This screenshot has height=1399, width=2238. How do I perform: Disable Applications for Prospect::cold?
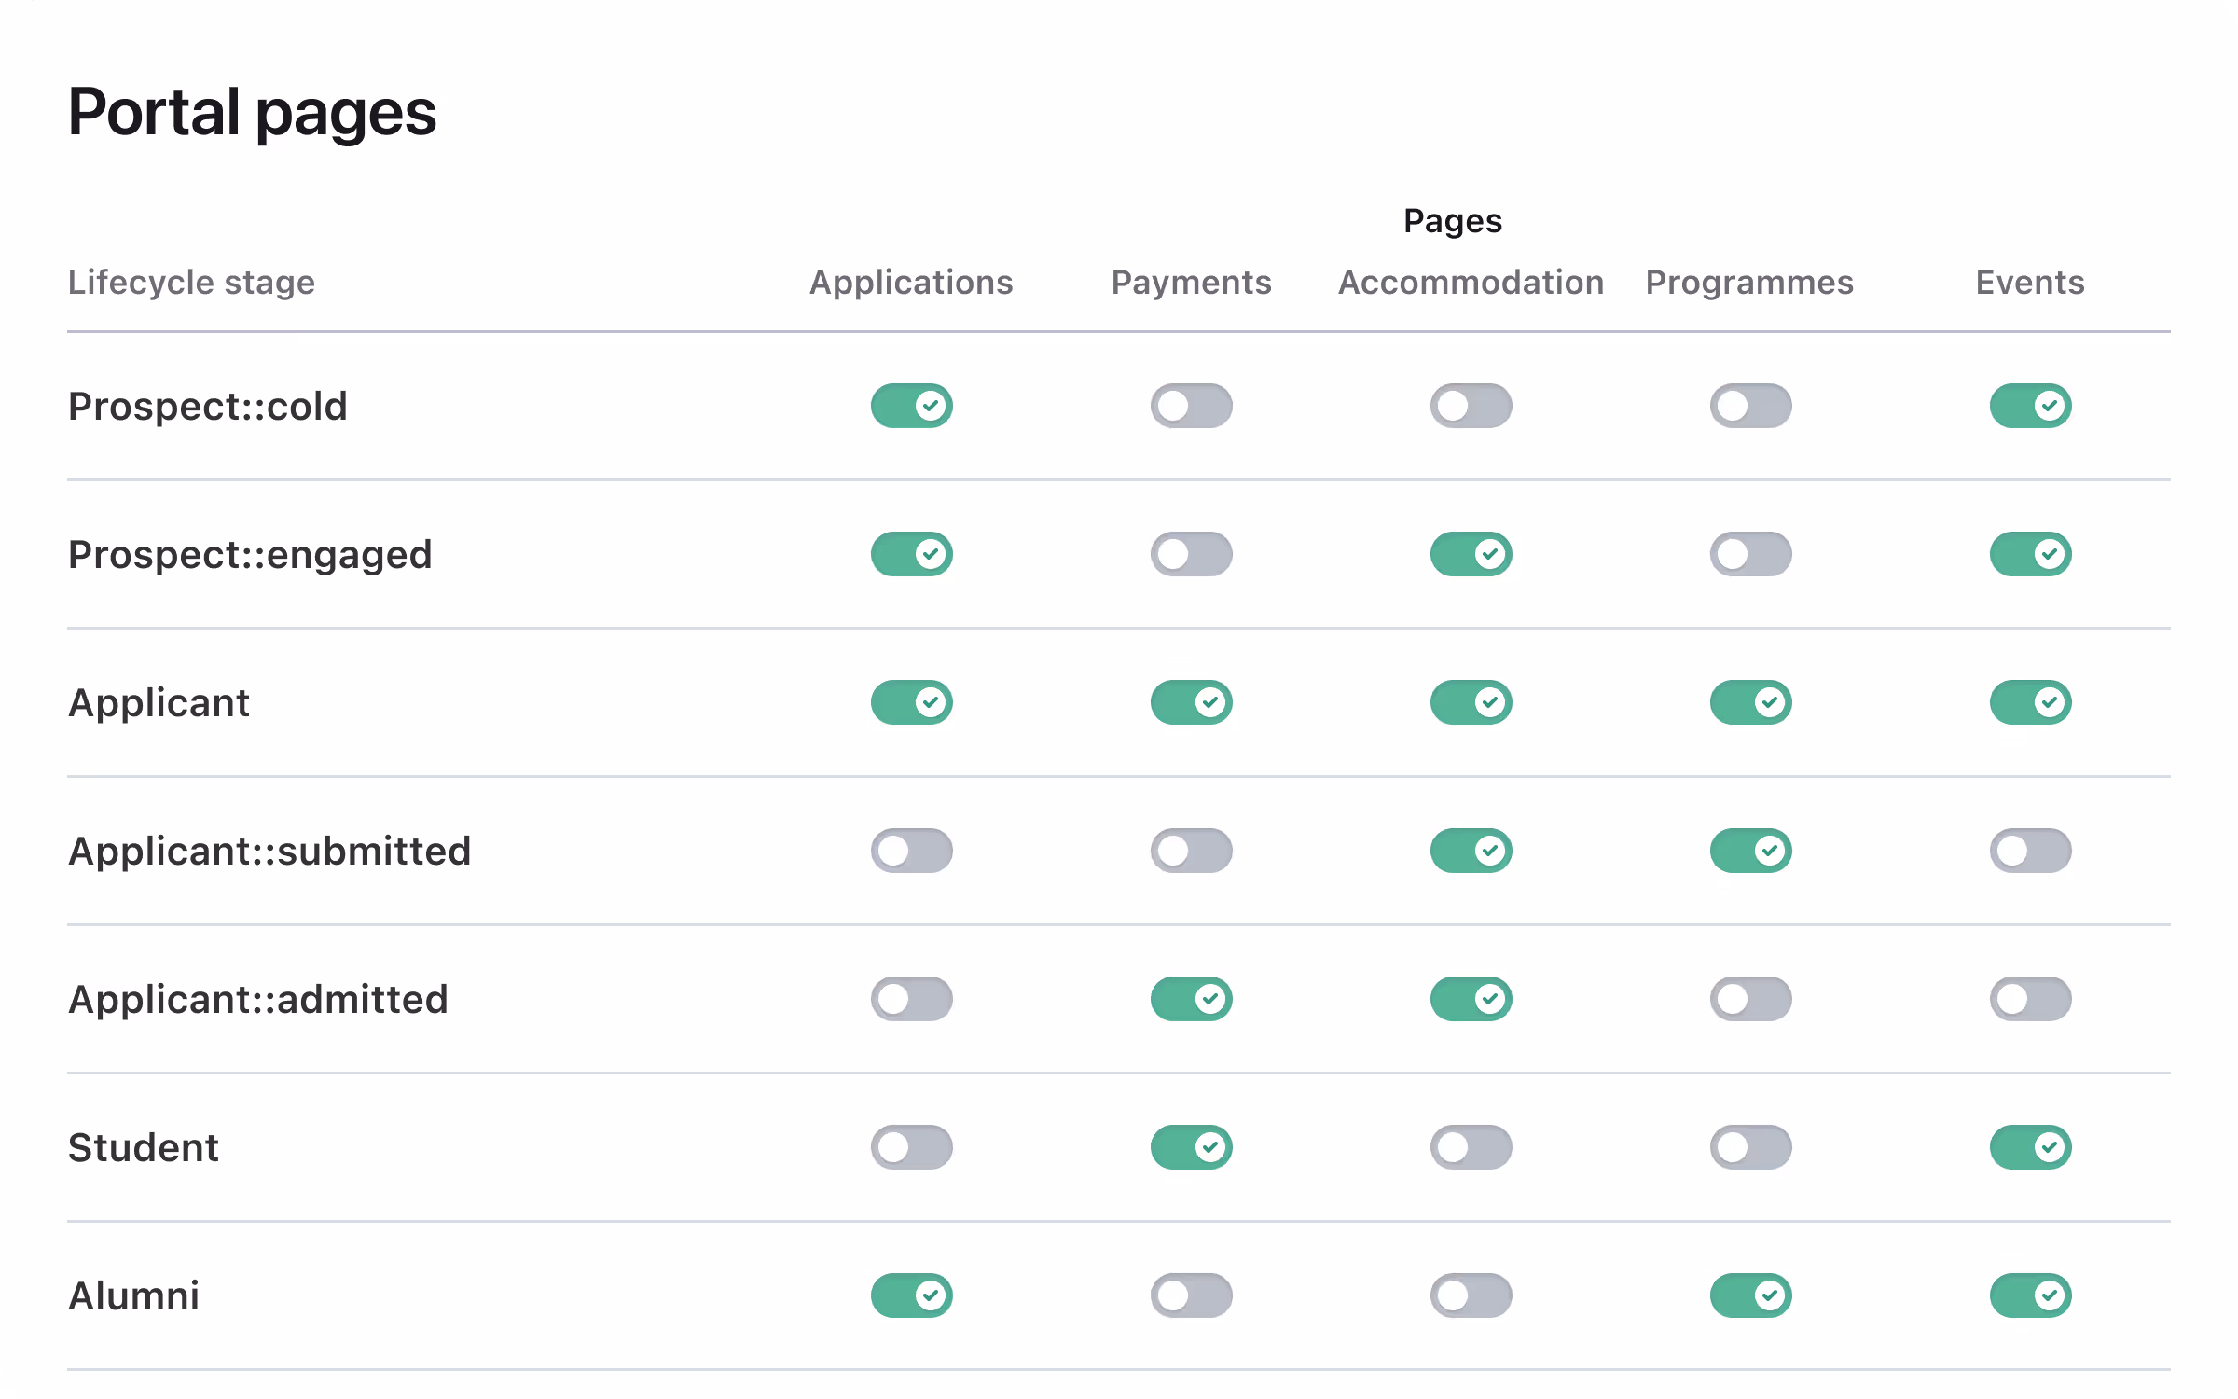(x=911, y=406)
